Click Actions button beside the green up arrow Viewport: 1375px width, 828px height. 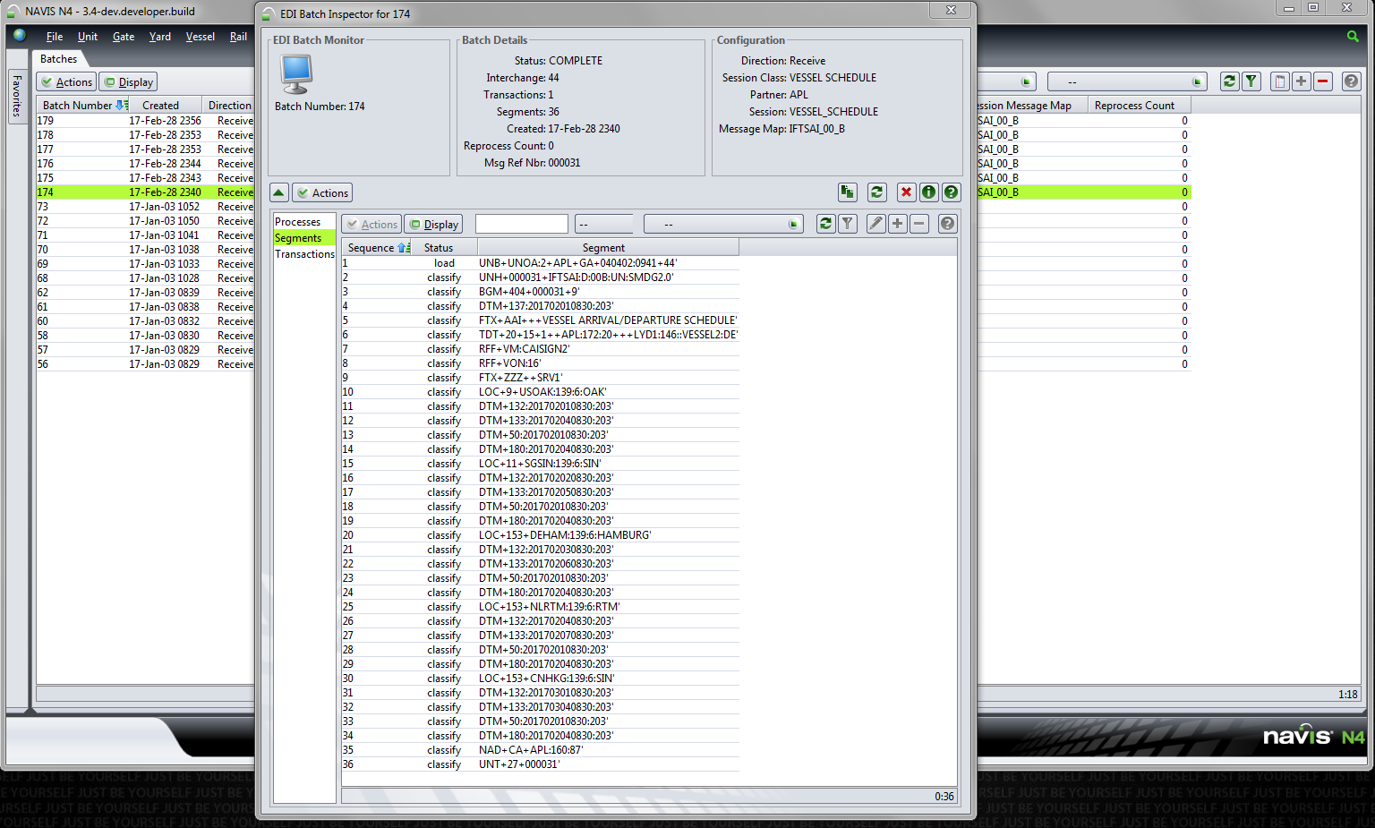coord(322,192)
